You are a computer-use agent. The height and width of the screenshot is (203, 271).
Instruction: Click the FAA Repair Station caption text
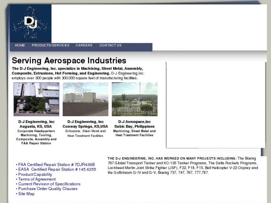point(36,143)
